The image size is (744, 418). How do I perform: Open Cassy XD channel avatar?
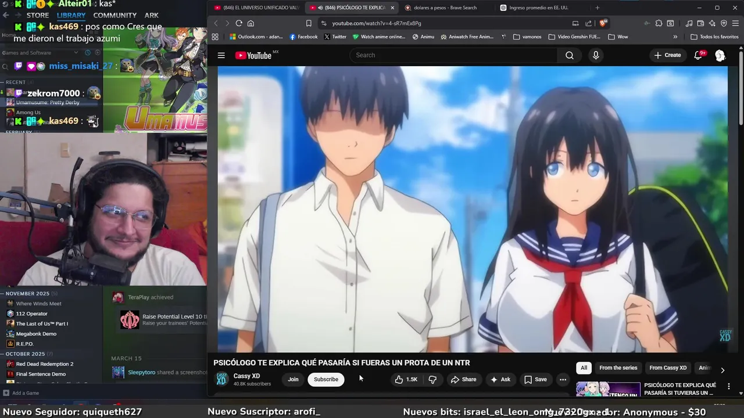click(221, 379)
